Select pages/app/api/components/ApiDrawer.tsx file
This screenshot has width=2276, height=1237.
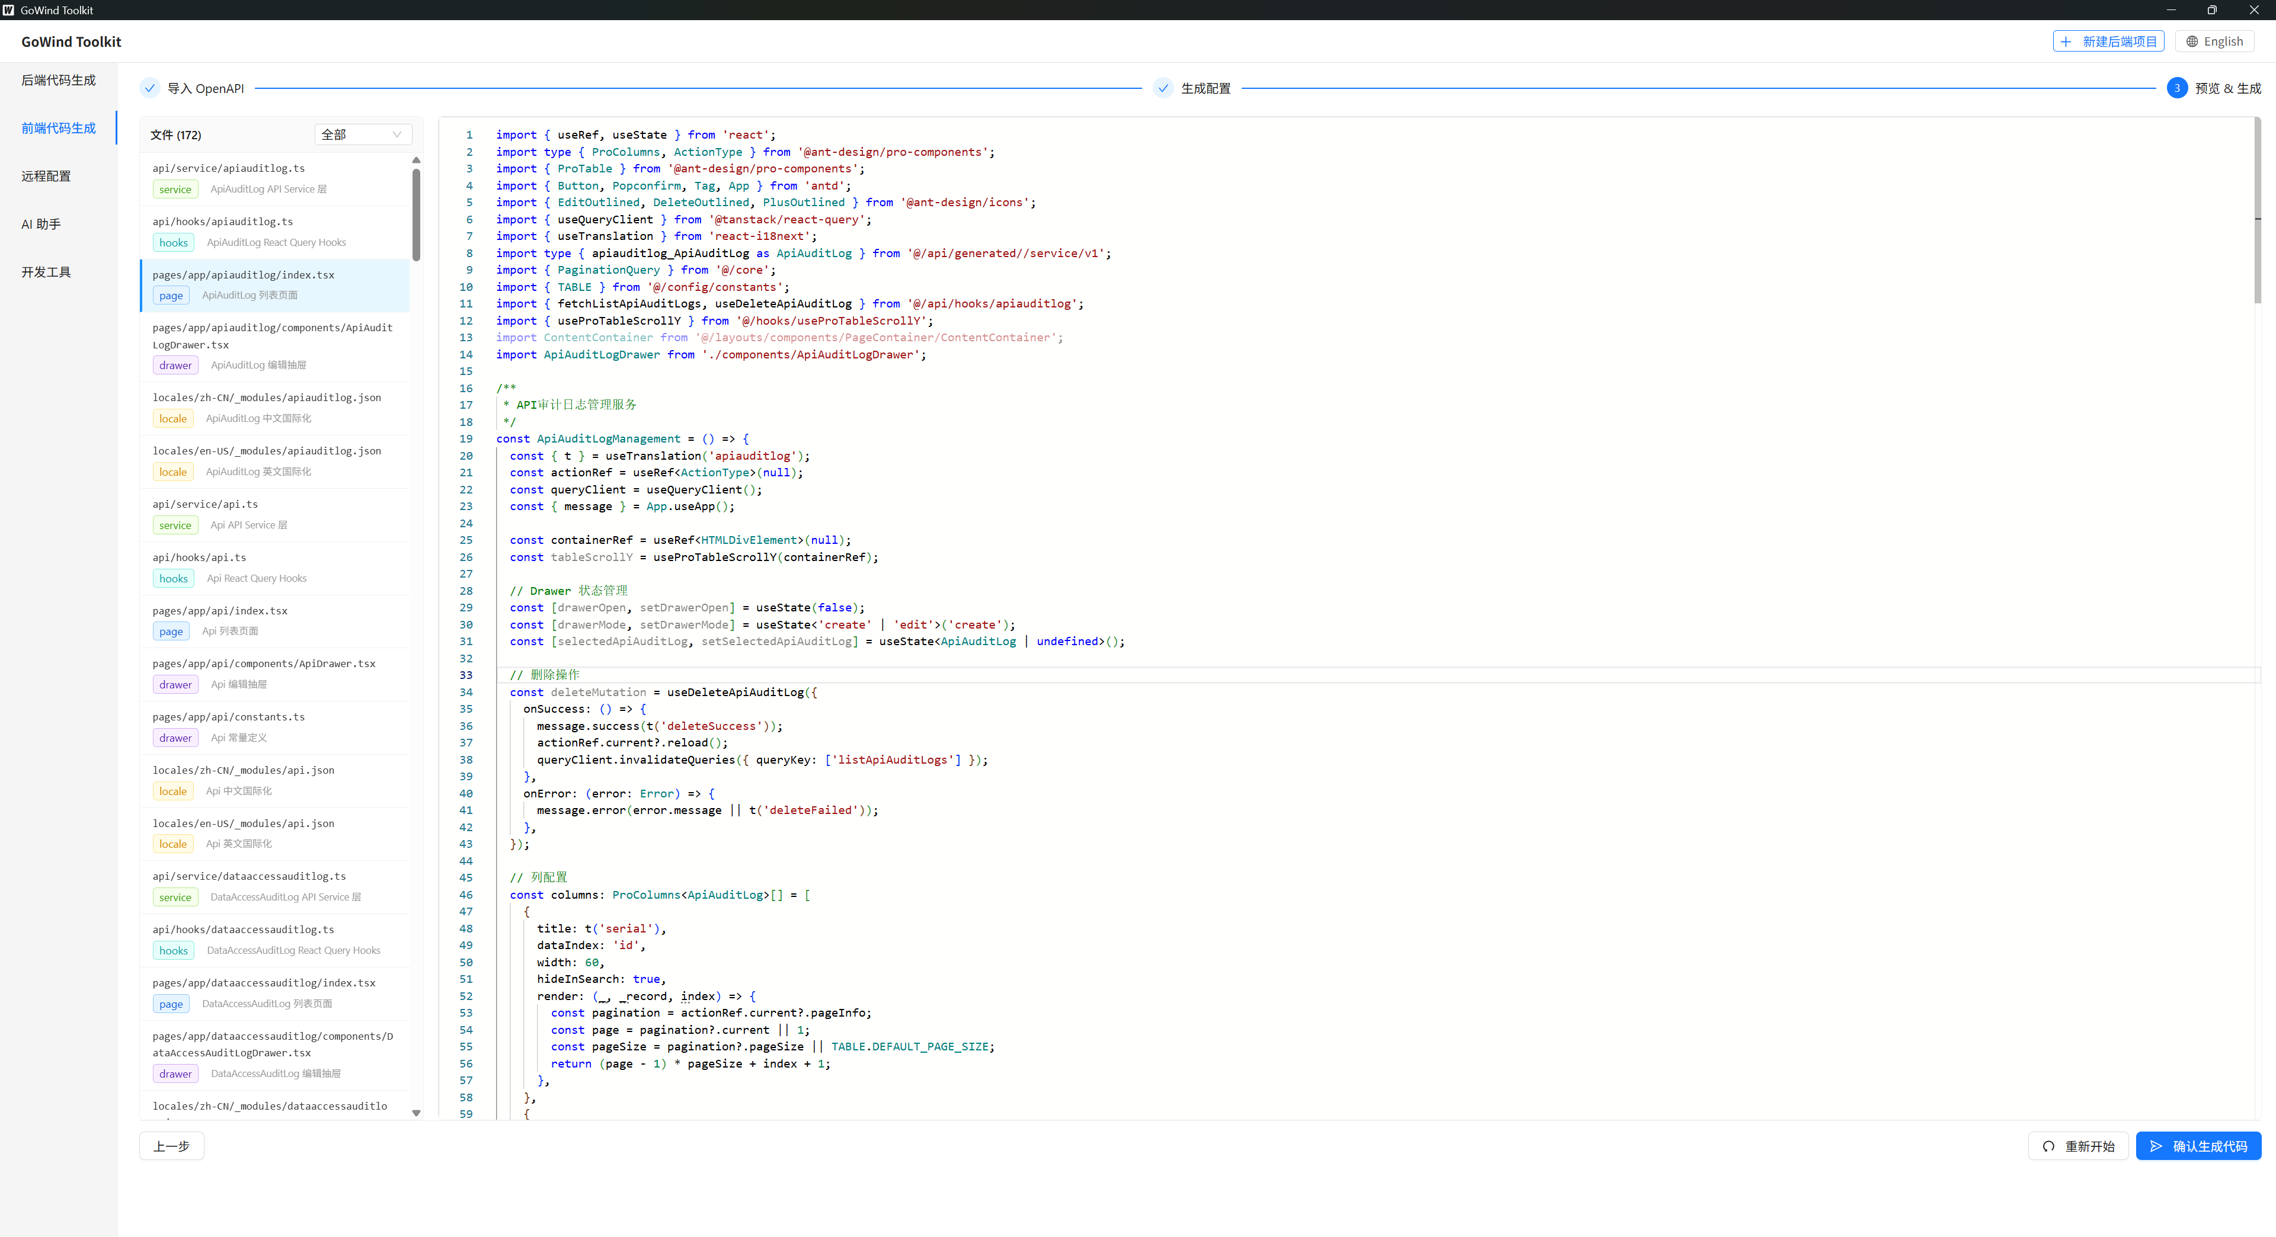[x=275, y=675]
